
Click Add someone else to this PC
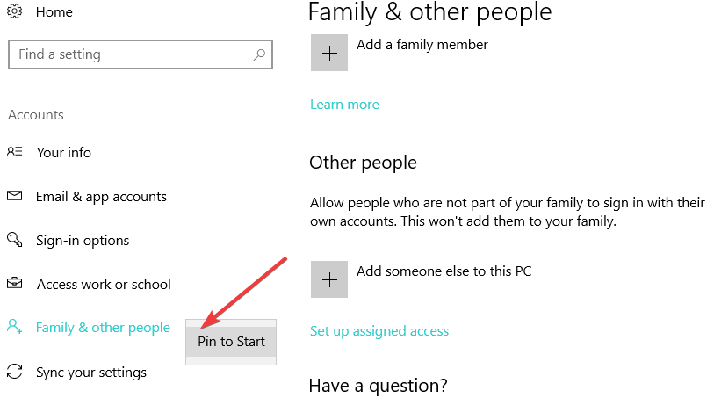coord(444,271)
